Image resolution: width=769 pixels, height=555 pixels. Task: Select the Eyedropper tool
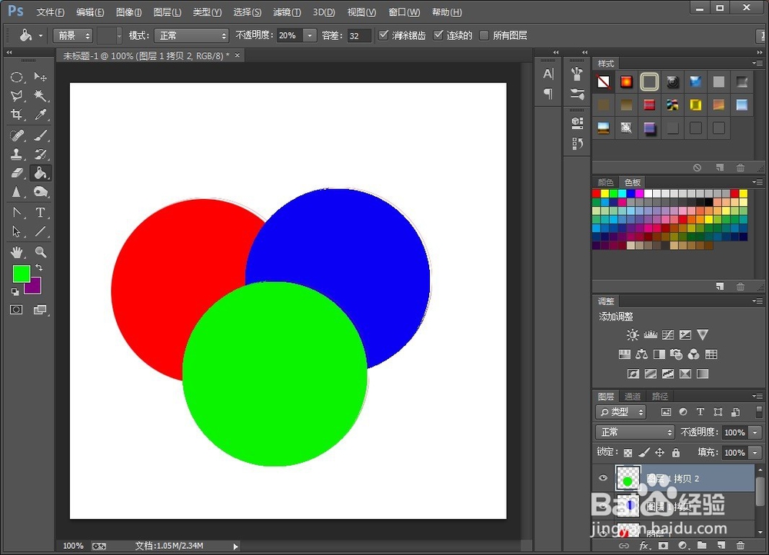click(x=40, y=115)
